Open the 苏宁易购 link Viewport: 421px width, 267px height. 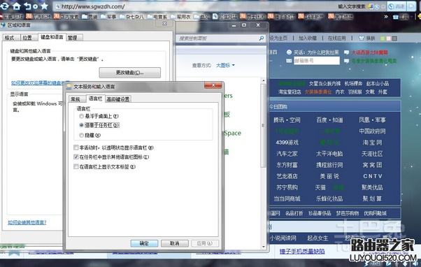point(287,187)
